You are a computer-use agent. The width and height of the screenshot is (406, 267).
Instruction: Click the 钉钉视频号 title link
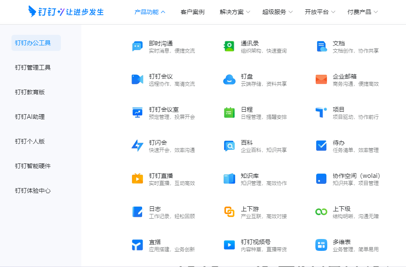coord(256,242)
